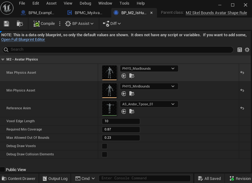This screenshot has height=183, width=252.
Task: Click Open Full Blueprint Editor link
Action: pyautogui.click(x=23, y=40)
